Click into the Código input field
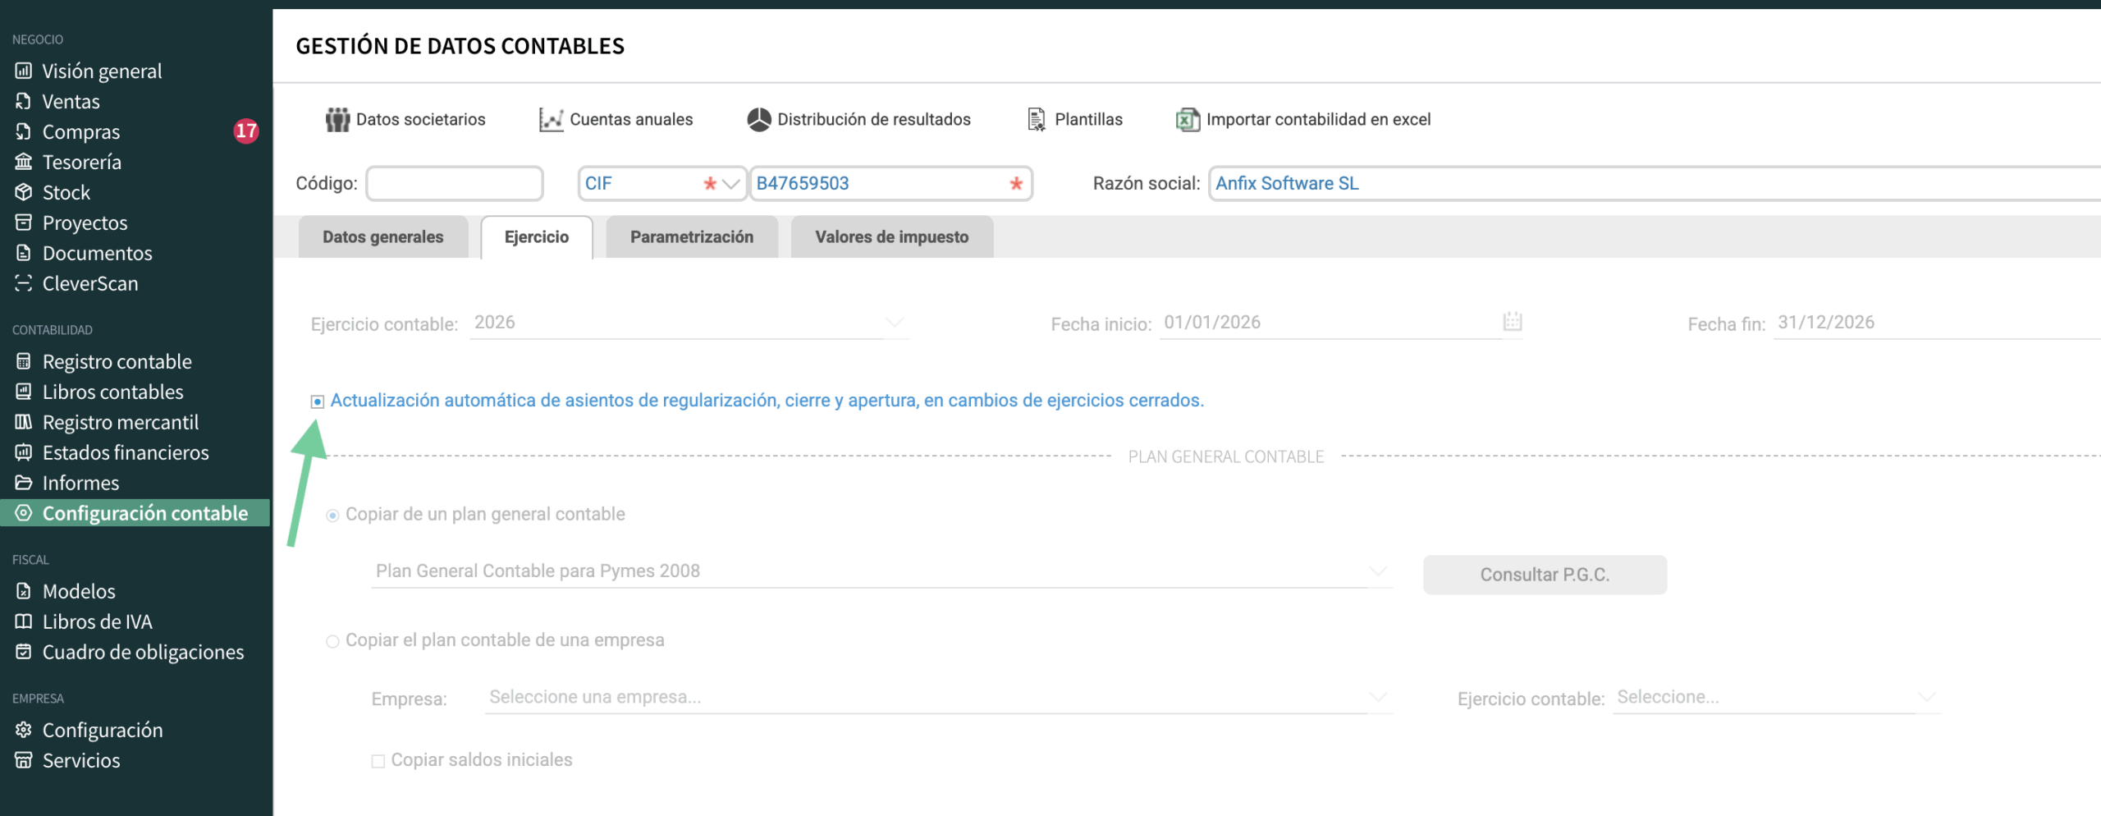Screen dimensions: 2101x816 pyautogui.click(x=454, y=184)
